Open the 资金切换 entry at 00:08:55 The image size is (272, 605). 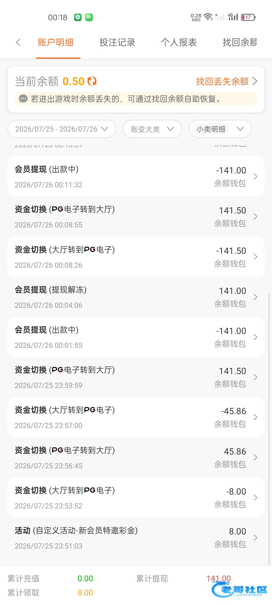click(136, 217)
